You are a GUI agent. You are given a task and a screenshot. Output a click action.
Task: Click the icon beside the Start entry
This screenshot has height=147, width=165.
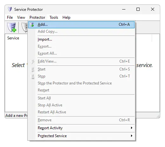click(x=32, y=70)
